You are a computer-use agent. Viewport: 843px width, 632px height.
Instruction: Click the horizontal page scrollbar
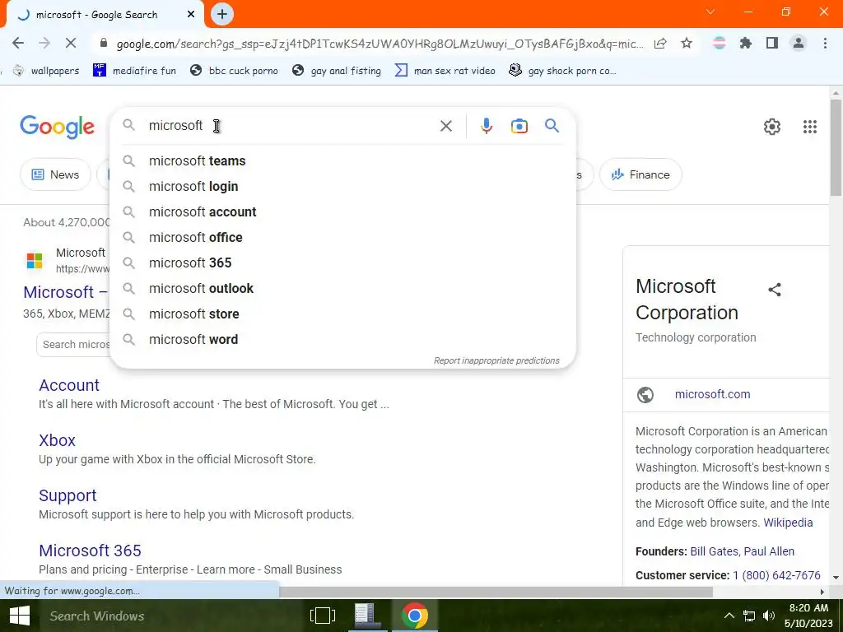click(x=496, y=592)
